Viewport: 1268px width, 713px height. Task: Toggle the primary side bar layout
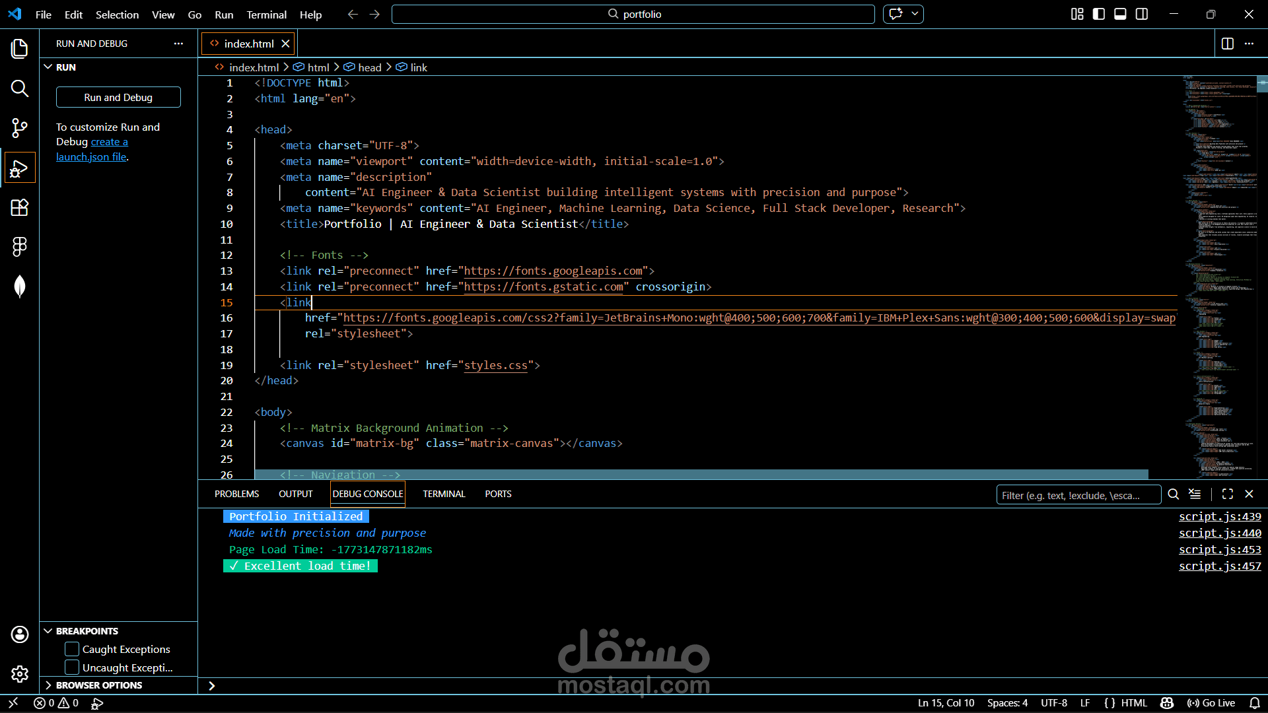[1099, 15]
